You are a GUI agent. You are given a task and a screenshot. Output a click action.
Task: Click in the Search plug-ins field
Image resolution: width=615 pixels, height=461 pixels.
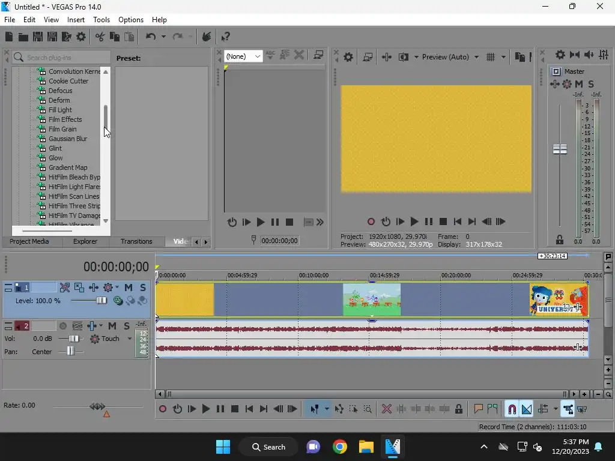click(61, 57)
